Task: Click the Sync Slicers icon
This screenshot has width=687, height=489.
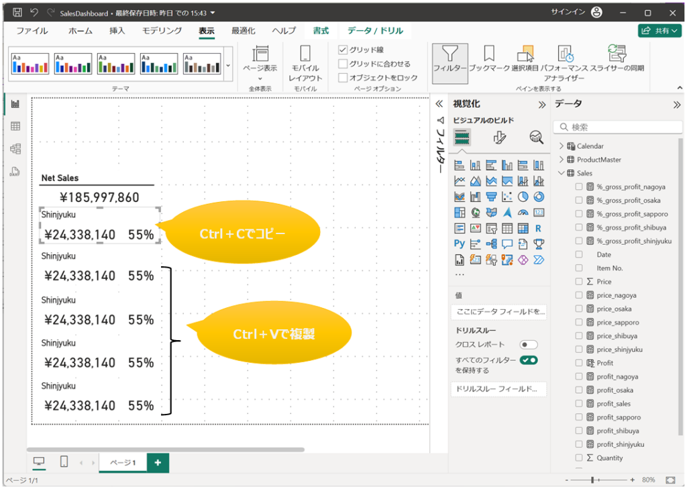Action: click(617, 59)
